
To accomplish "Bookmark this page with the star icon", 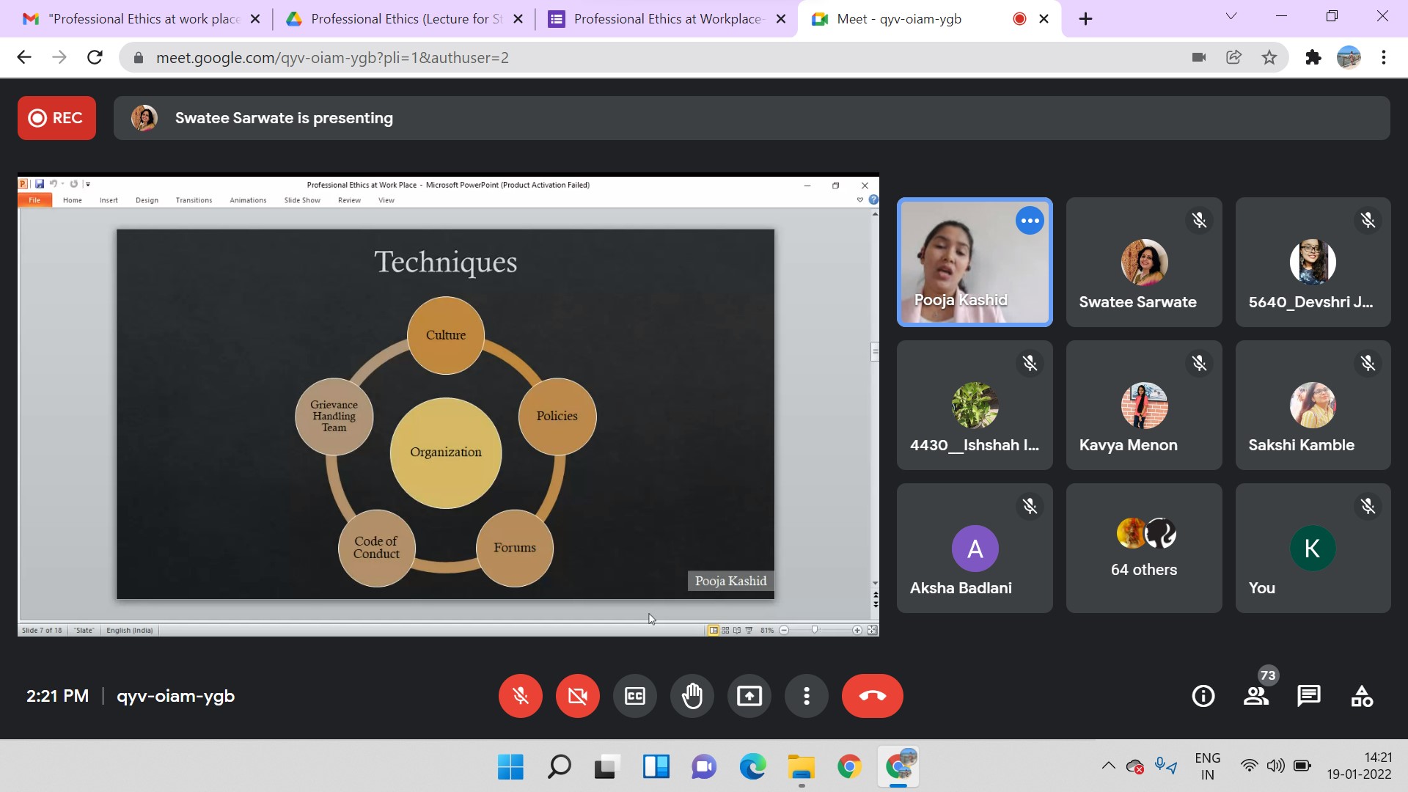I will click(1269, 57).
